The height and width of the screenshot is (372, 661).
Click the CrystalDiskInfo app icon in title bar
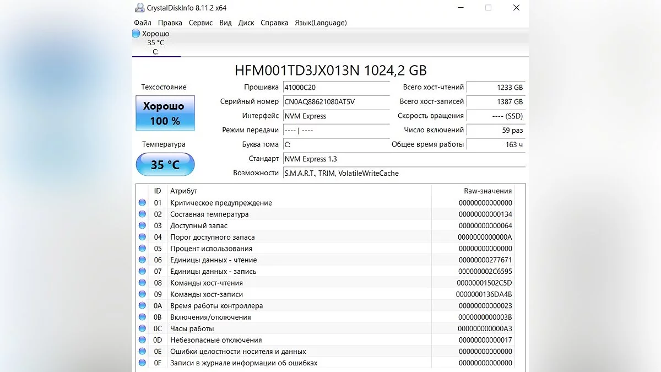140,8
